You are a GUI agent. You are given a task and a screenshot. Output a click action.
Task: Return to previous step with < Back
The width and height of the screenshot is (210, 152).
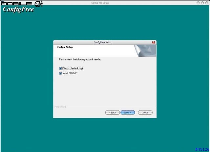(x=113, y=113)
